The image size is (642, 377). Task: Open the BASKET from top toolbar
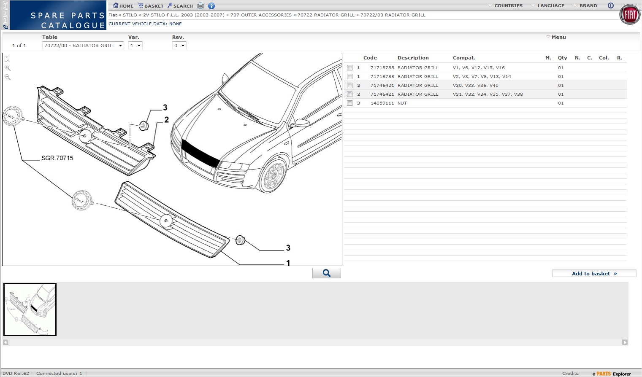(x=151, y=6)
